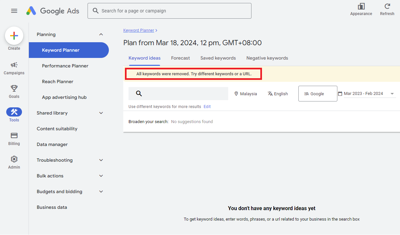Switch to the Keyword ideas tab

pos(145,58)
